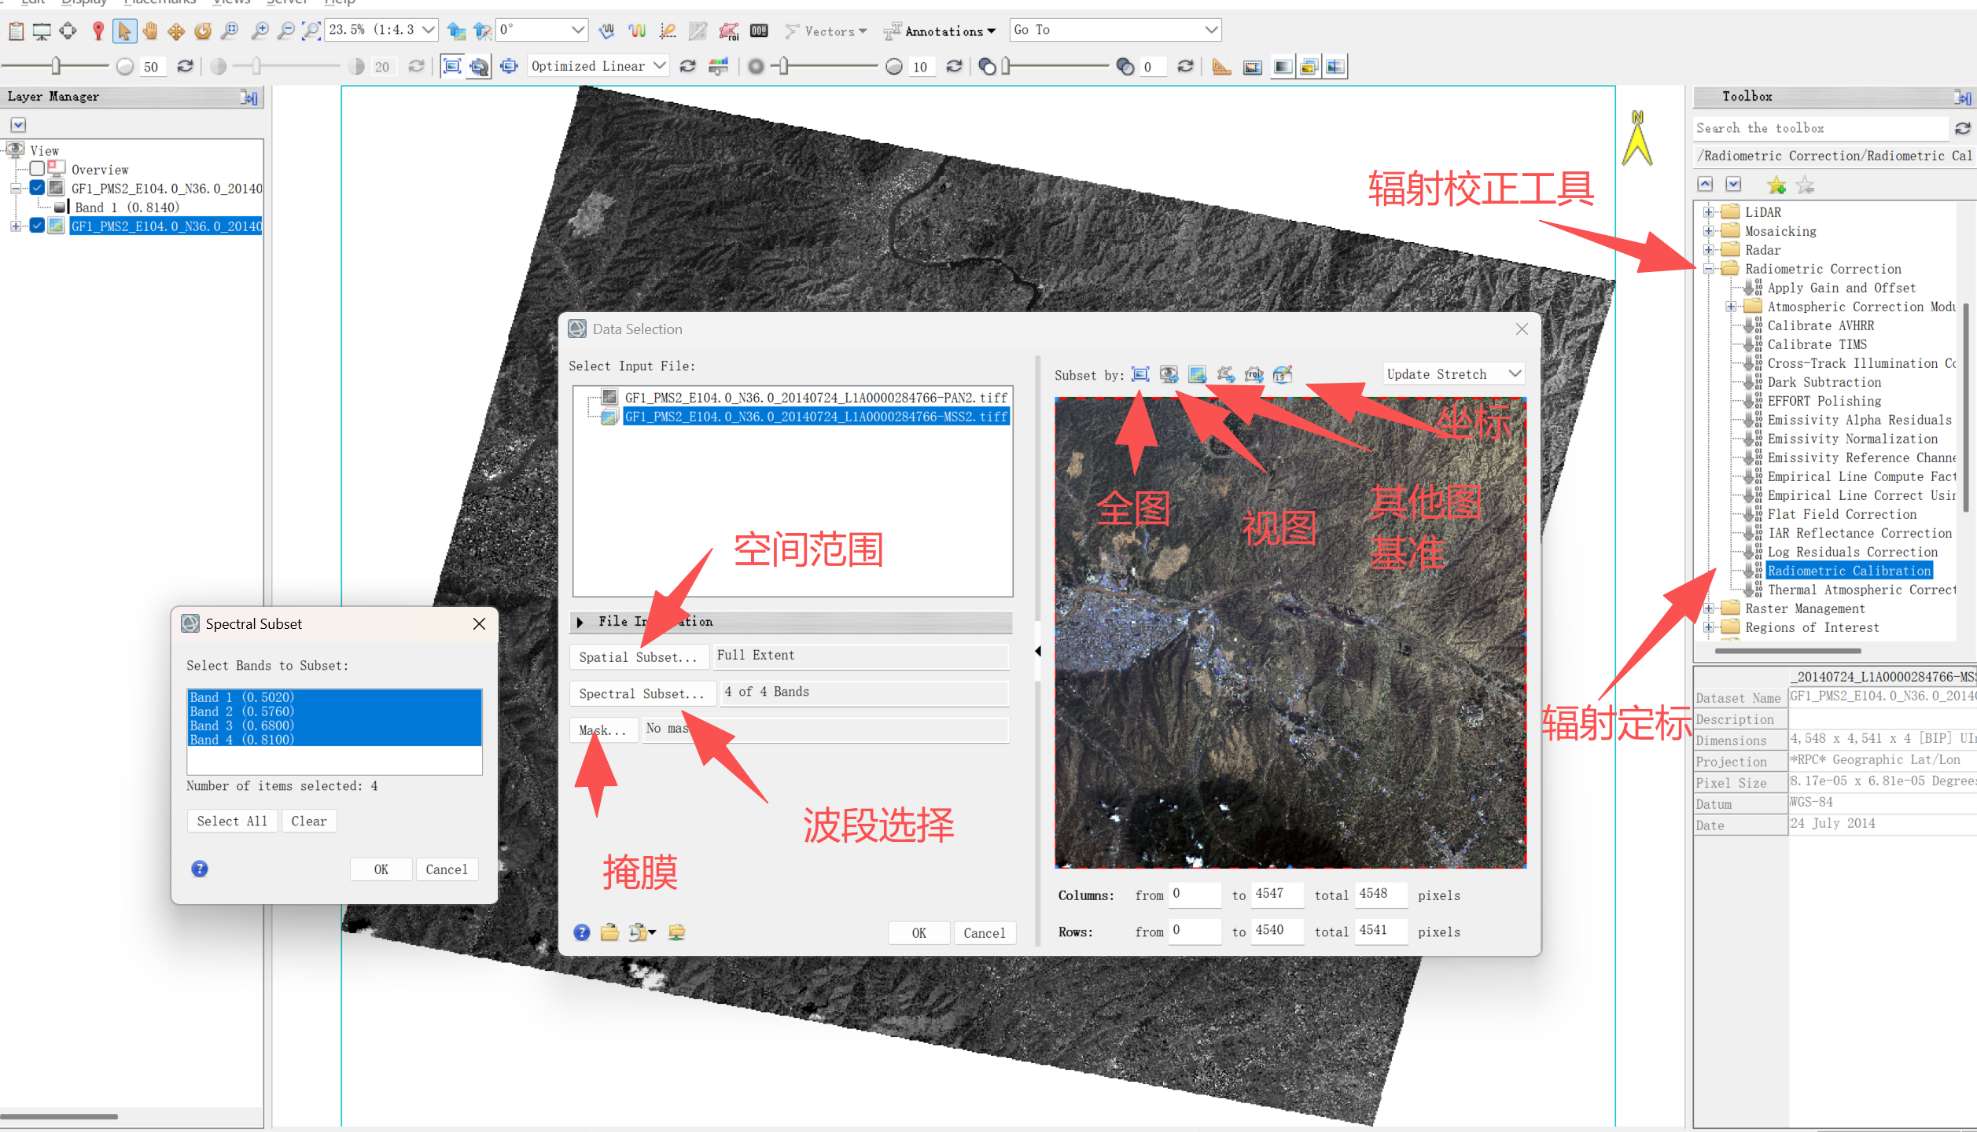The image size is (1977, 1132).
Task: Click the open file folder icon in Data Selection
Action: [x=609, y=932]
